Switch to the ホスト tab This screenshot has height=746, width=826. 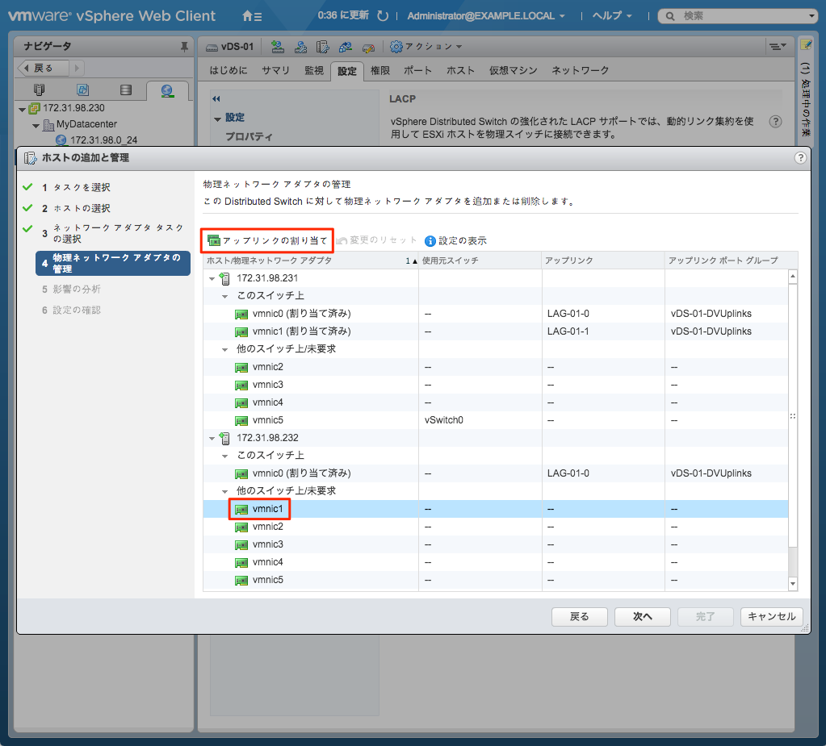click(x=460, y=70)
